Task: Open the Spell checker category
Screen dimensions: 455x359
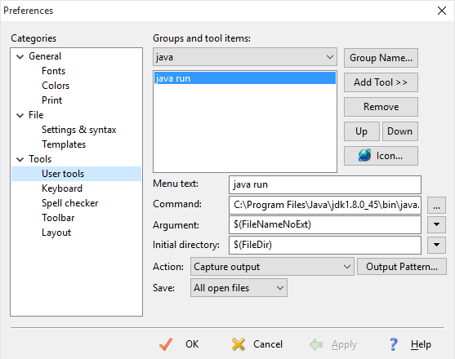Action: pyautogui.click(x=69, y=203)
